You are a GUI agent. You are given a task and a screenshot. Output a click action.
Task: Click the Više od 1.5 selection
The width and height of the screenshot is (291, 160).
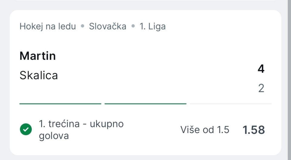205,130
